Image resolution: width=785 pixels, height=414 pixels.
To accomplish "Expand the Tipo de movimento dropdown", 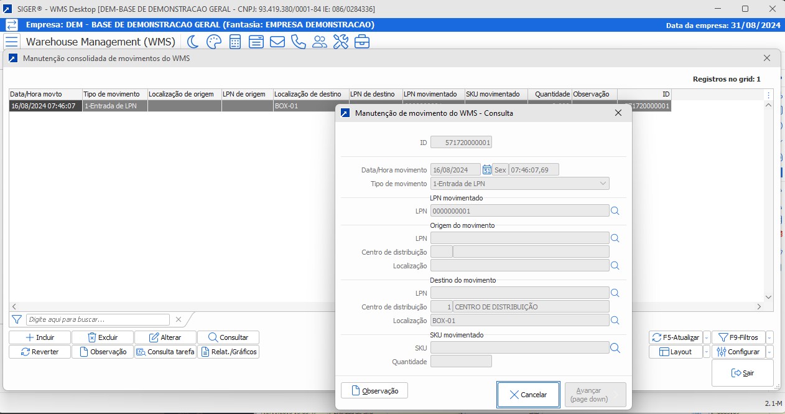I will [x=603, y=184].
